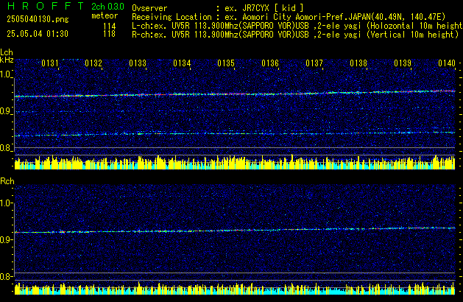Select the Rch 0.9 axis label
Screen dimensions: 463x302
coord(6,240)
